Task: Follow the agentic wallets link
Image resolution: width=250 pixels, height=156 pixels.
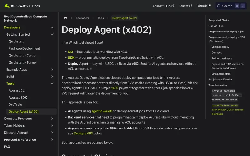Action: click(x=102, y=111)
